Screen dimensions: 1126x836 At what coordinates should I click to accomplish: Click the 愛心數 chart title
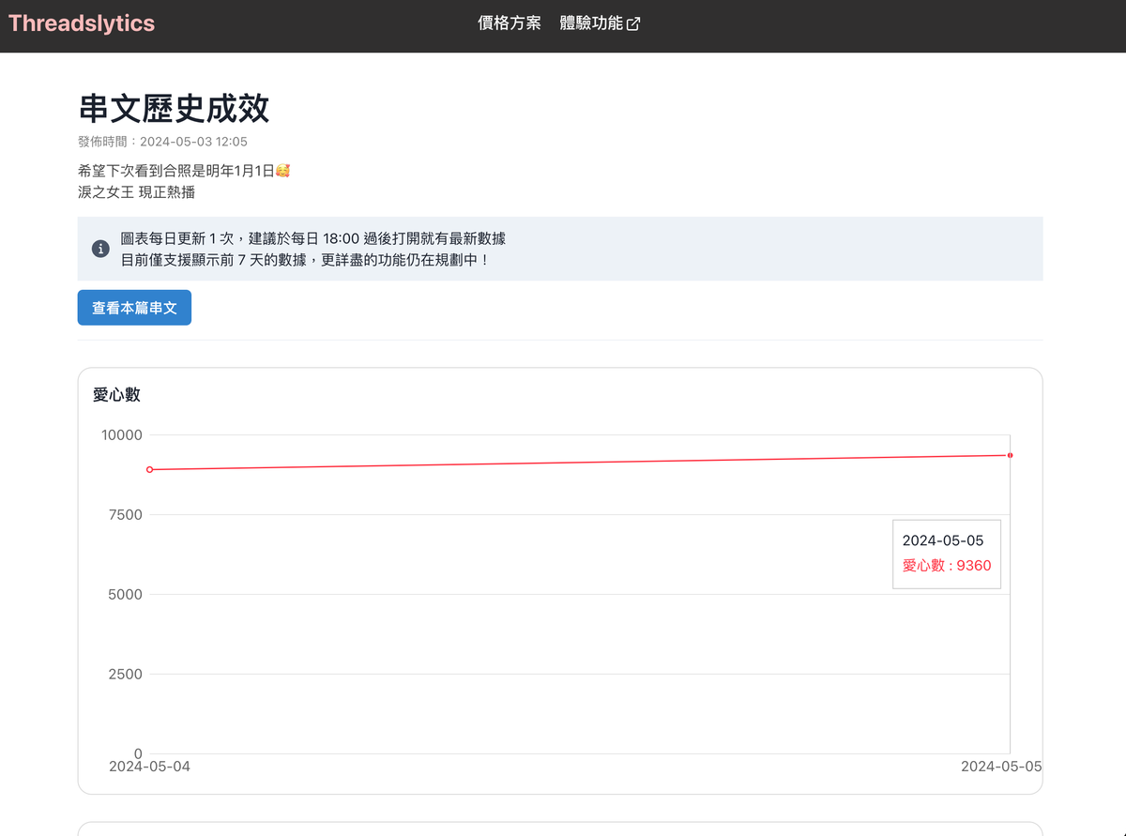[116, 395]
